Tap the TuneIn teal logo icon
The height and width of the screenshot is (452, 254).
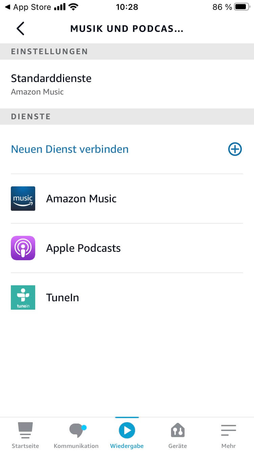pos(23,297)
